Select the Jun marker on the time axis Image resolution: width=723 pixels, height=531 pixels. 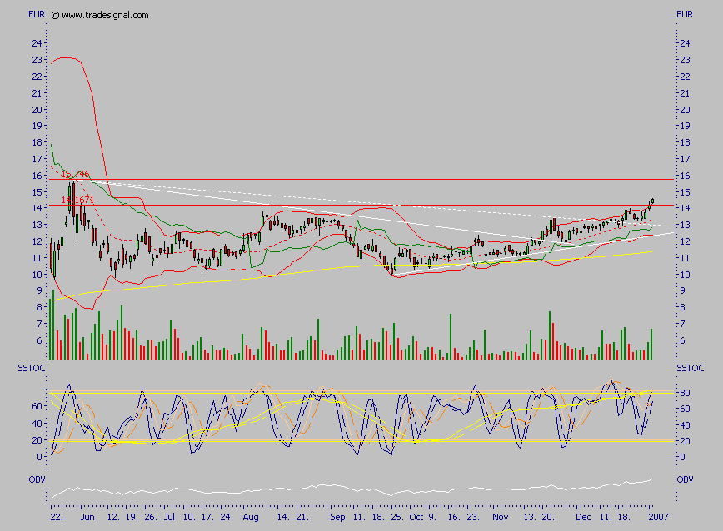[84, 516]
